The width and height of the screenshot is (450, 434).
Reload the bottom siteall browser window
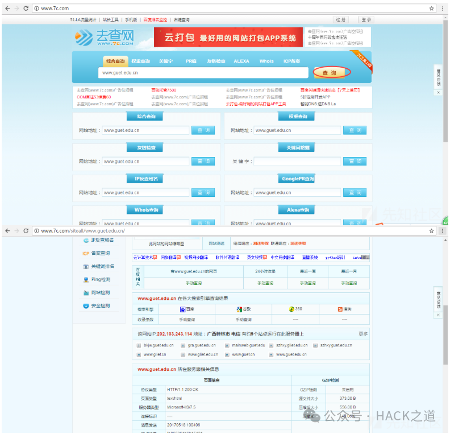[26, 230]
